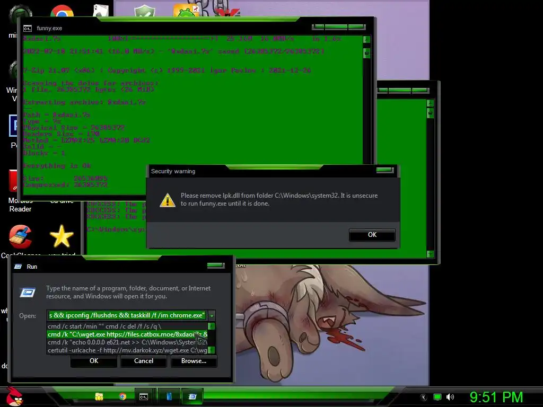Click the large Run program icon
The width and height of the screenshot is (543, 407).
[x=28, y=293]
